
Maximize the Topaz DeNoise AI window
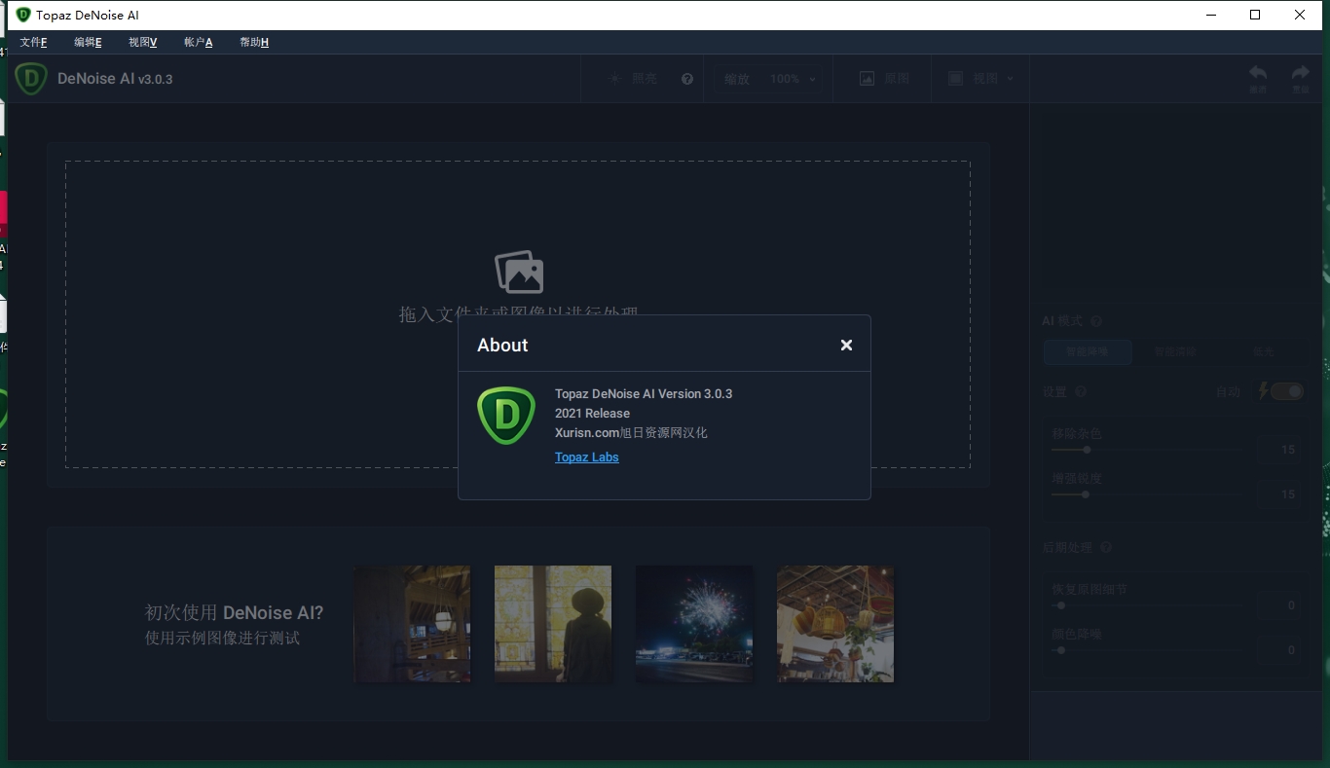[1256, 15]
